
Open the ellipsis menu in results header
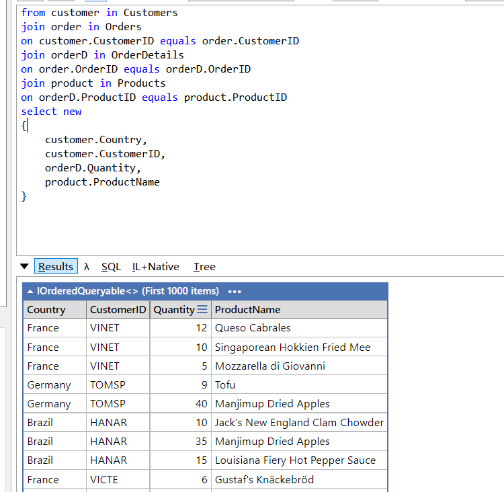pyautogui.click(x=235, y=292)
